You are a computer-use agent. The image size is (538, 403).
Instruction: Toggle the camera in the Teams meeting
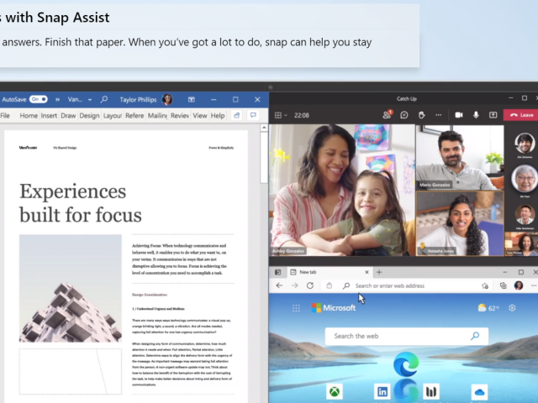click(x=459, y=115)
